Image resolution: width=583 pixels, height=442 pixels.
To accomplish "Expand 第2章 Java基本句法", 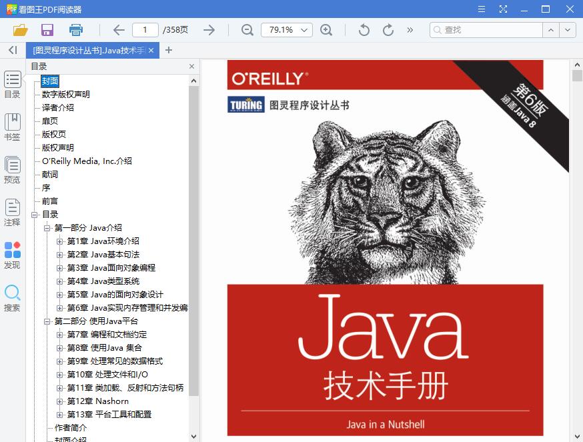I will [59, 255].
